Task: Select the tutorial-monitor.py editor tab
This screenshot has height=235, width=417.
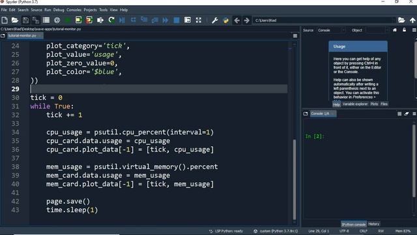Action: (x=25, y=36)
